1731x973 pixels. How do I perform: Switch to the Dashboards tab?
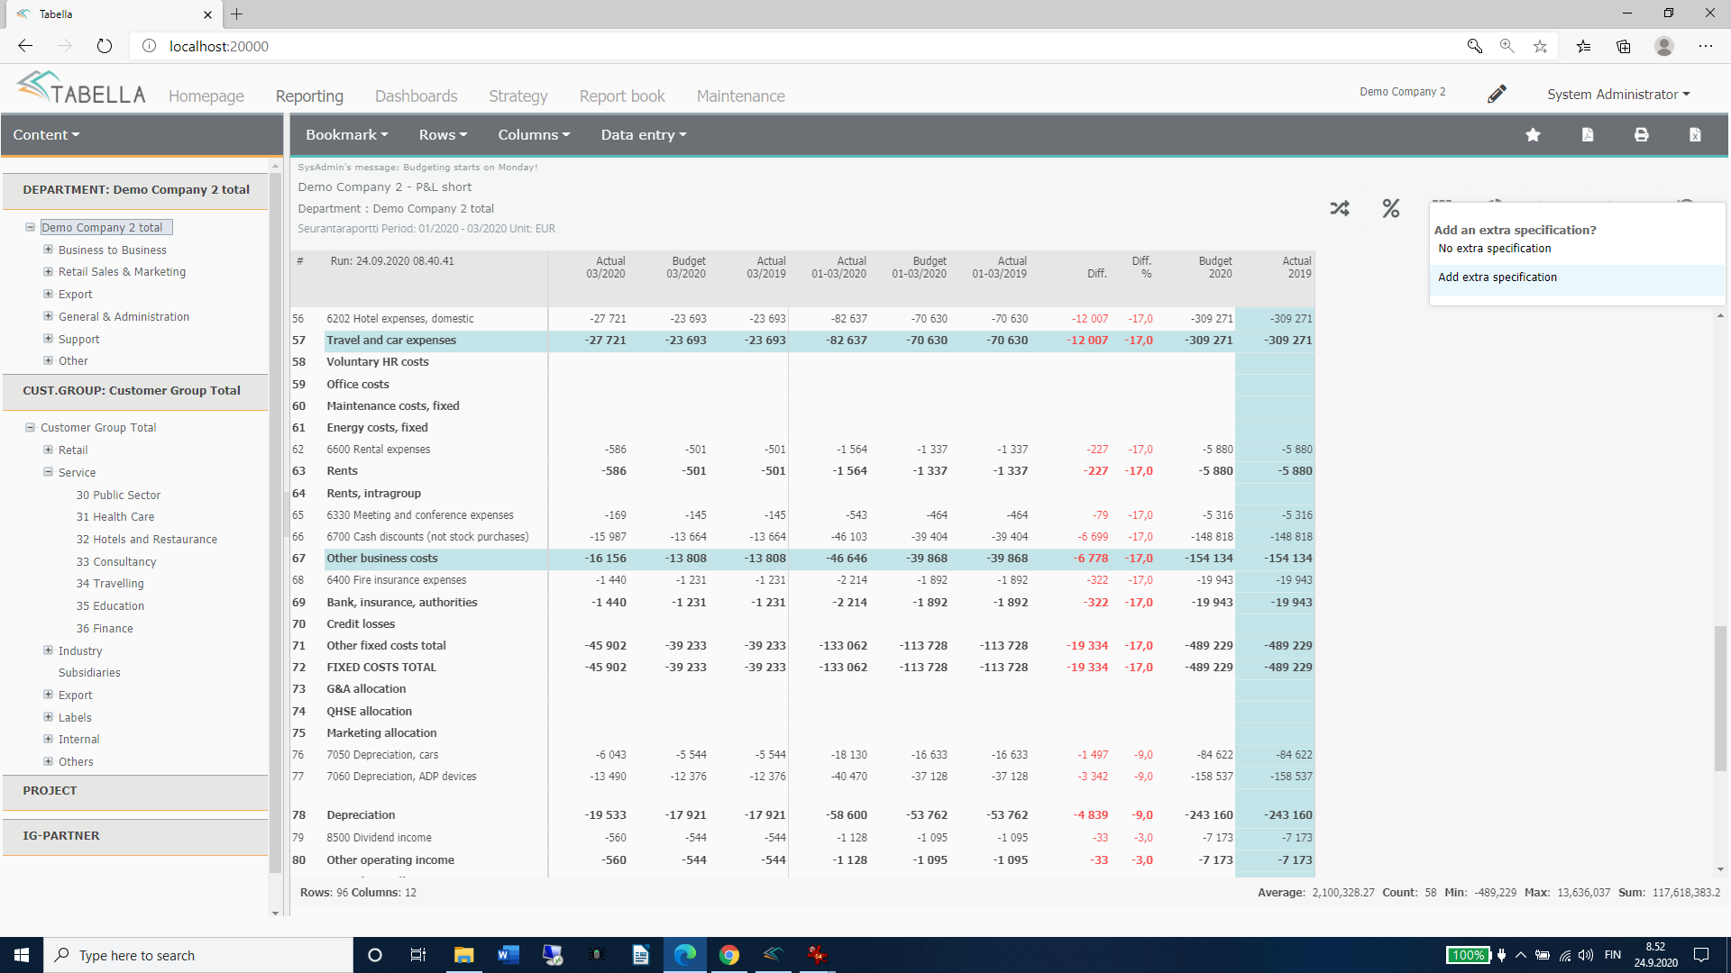coord(416,96)
